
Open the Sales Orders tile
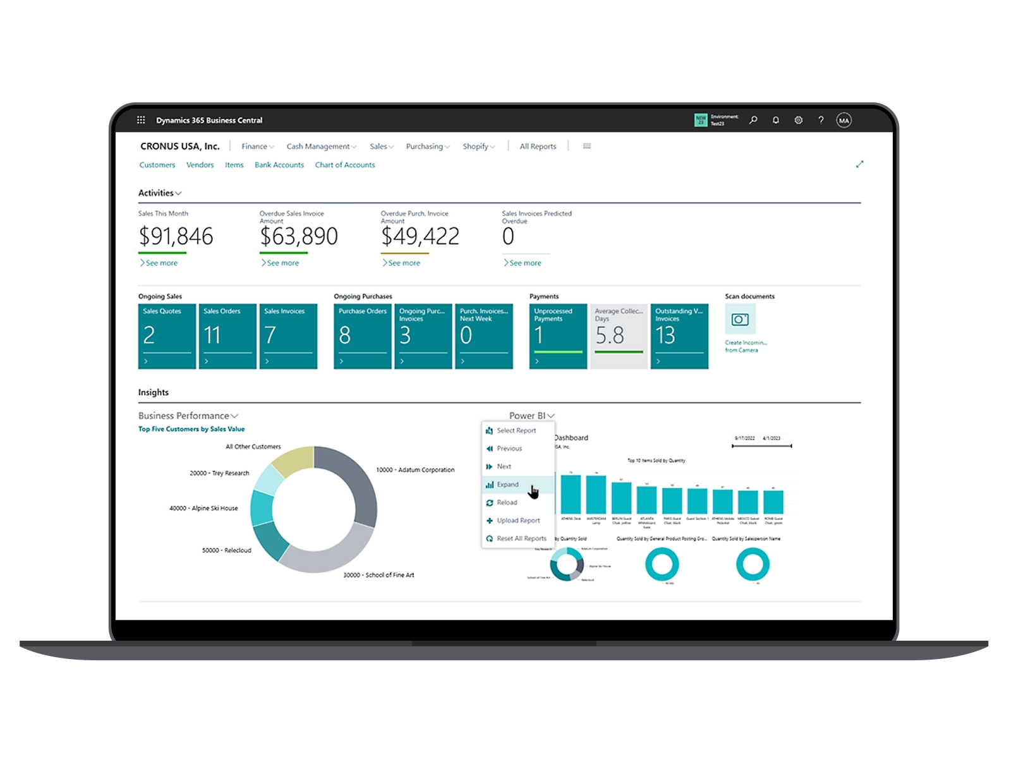click(227, 336)
